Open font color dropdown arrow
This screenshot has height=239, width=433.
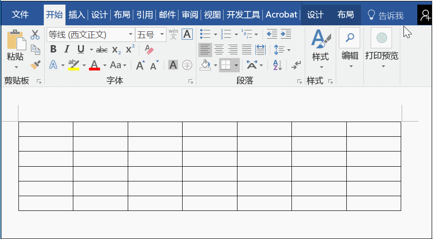105,65
